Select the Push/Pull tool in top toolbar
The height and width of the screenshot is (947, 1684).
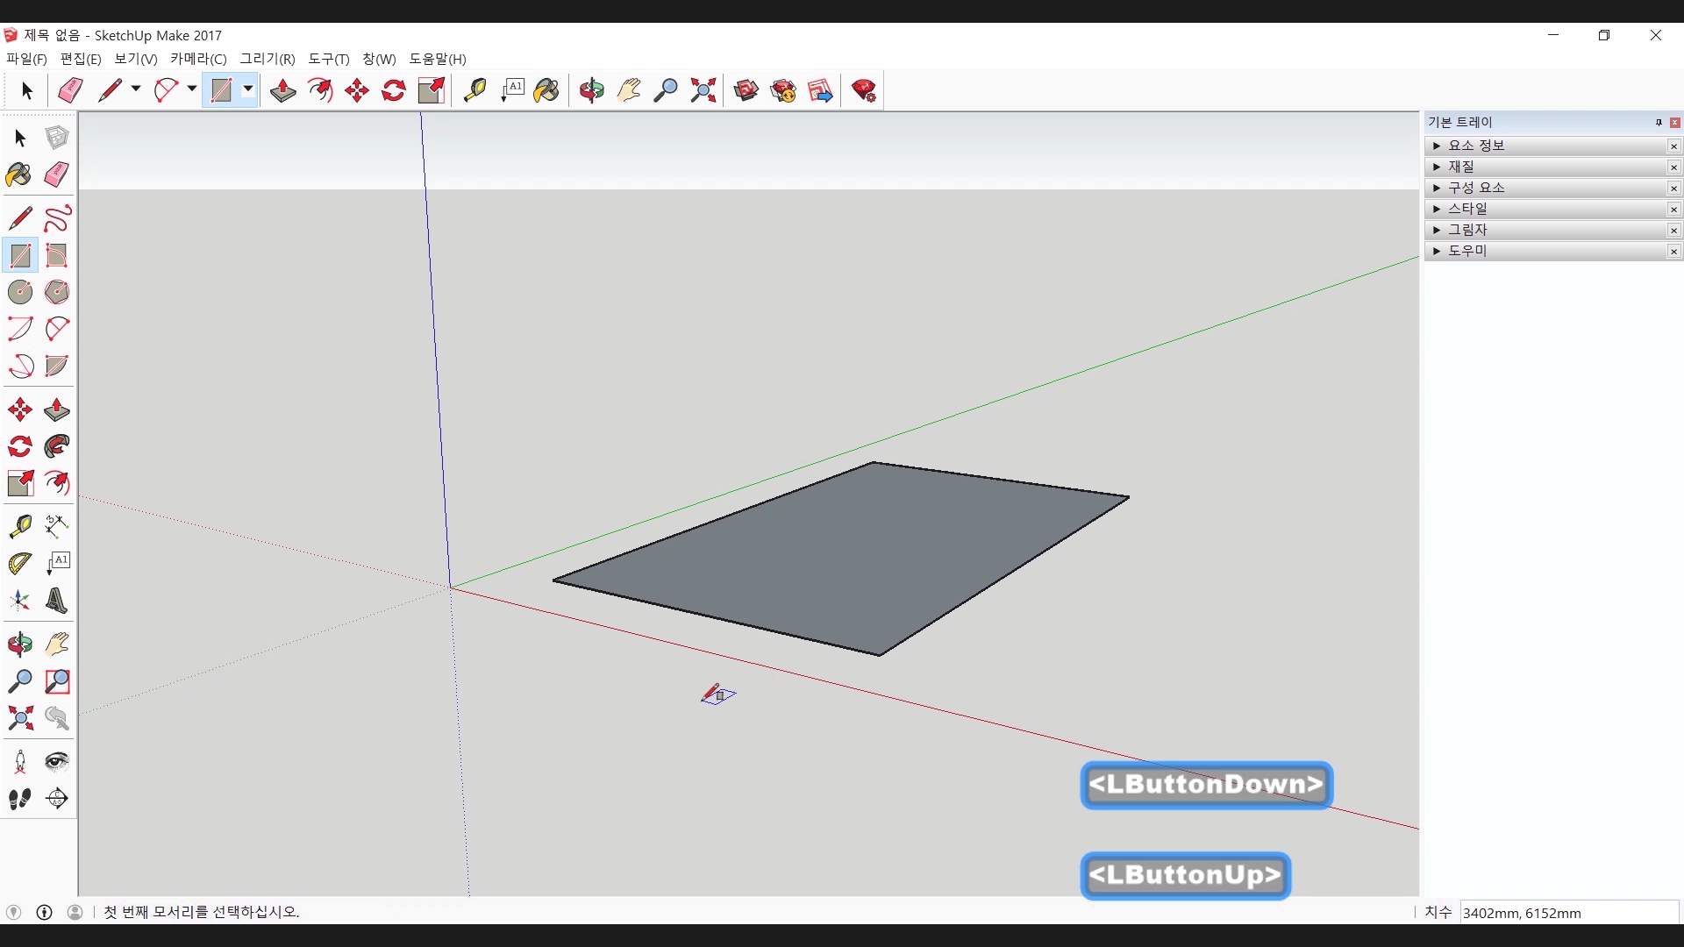[x=282, y=90]
